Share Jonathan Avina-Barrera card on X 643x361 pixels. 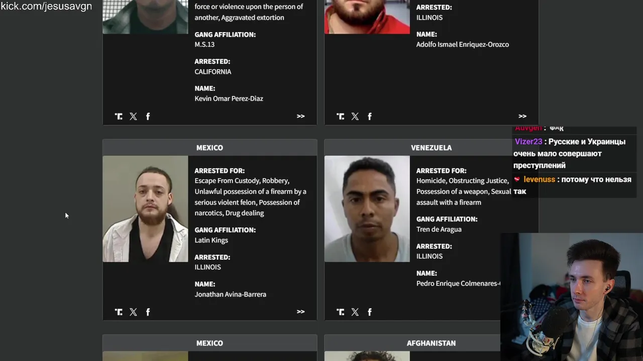pyautogui.click(x=133, y=312)
